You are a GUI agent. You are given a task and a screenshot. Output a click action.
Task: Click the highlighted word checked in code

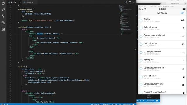point(40,34)
